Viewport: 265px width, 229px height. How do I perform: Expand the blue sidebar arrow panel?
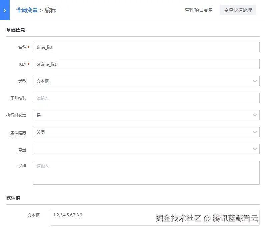pyautogui.click(x=5, y=10)
